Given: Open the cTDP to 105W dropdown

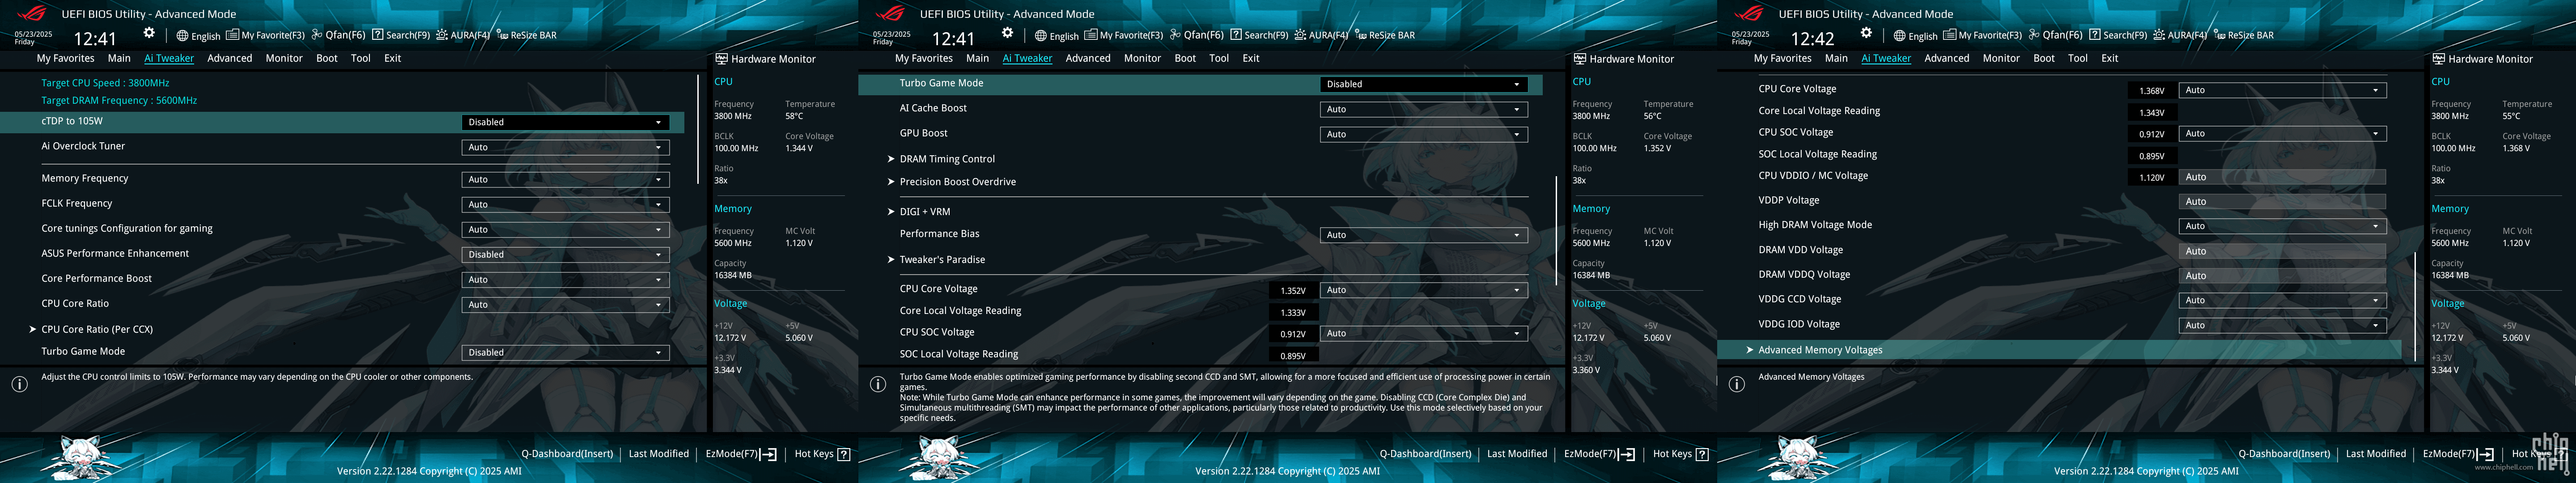Looking at the screenshot, I should click(565, 122).
